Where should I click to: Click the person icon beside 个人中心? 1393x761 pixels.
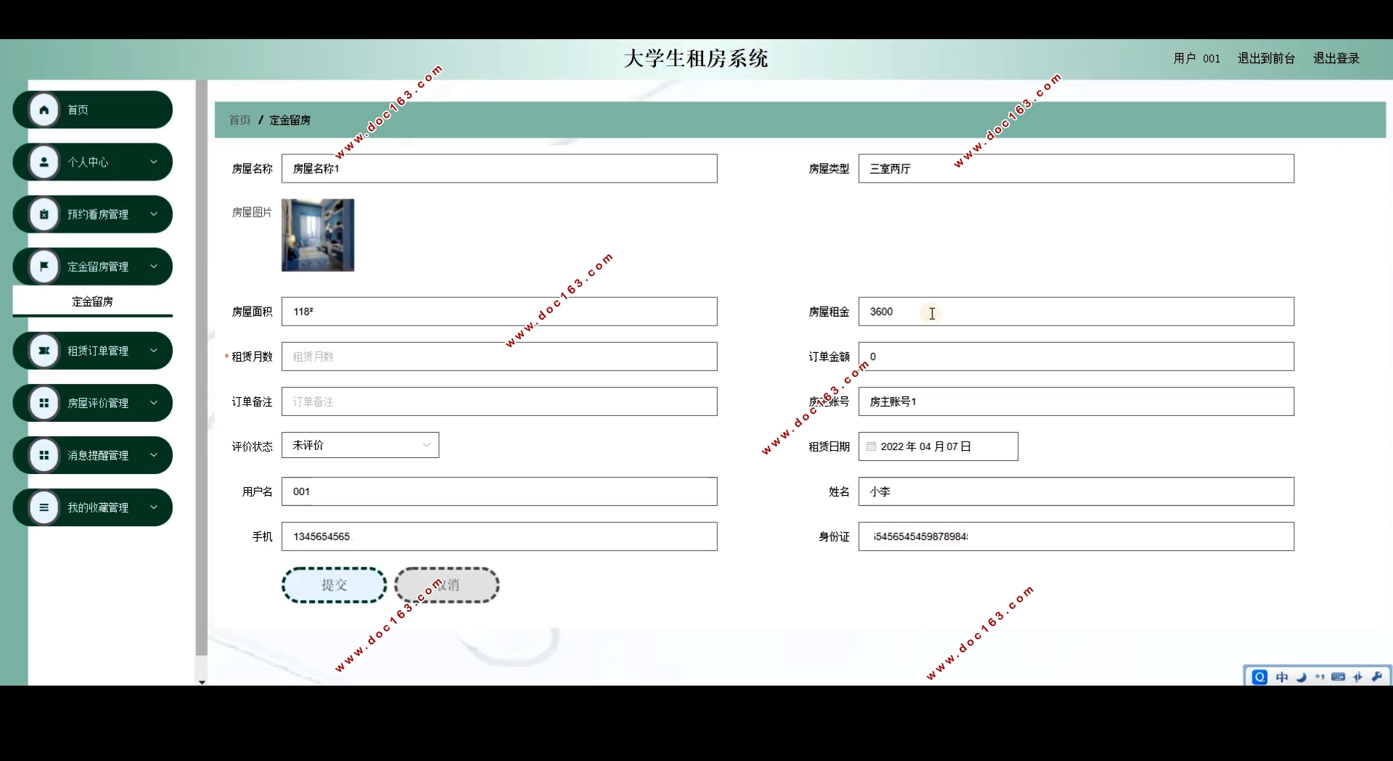click(x=44, y=162)
